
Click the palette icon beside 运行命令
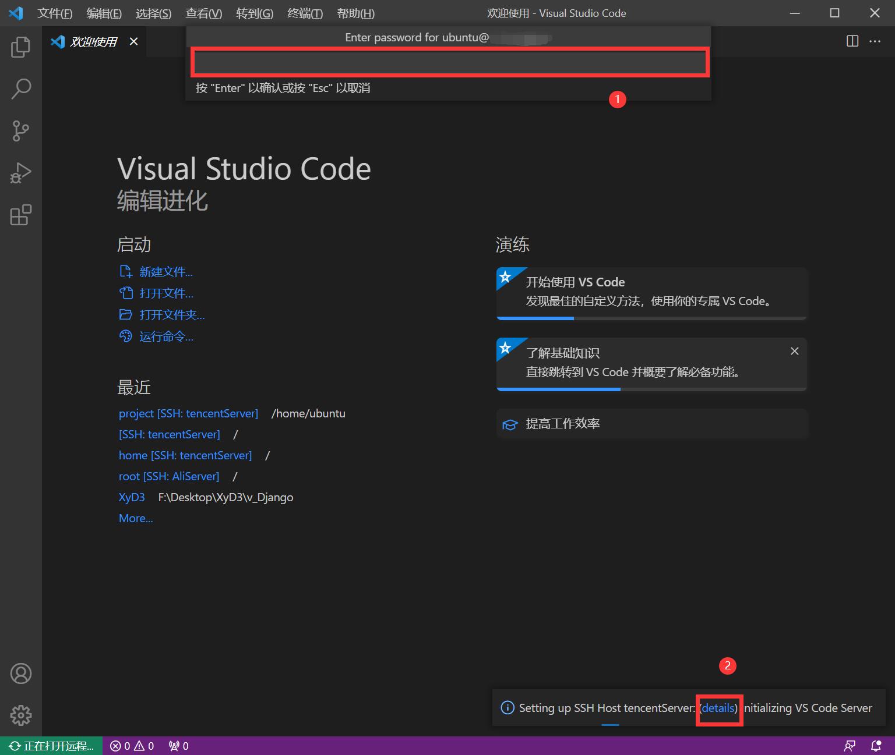[x=126, y=336]
